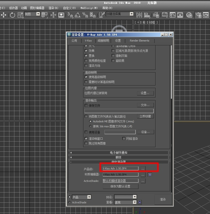The height and width of the screenshot is (214, 210).
Task: Open the 图形编辑器 menu
Action: pos(37,8)
